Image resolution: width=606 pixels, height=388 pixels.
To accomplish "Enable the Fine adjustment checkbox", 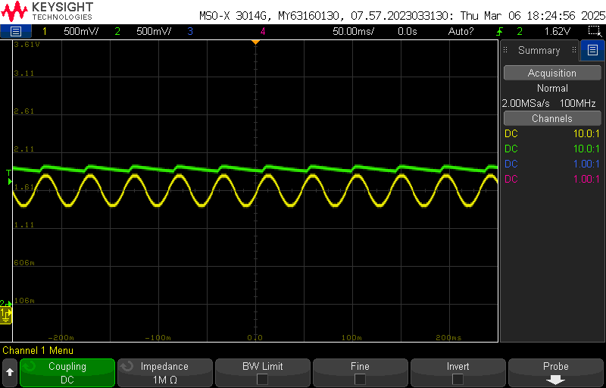I will (x=360, y=379).
